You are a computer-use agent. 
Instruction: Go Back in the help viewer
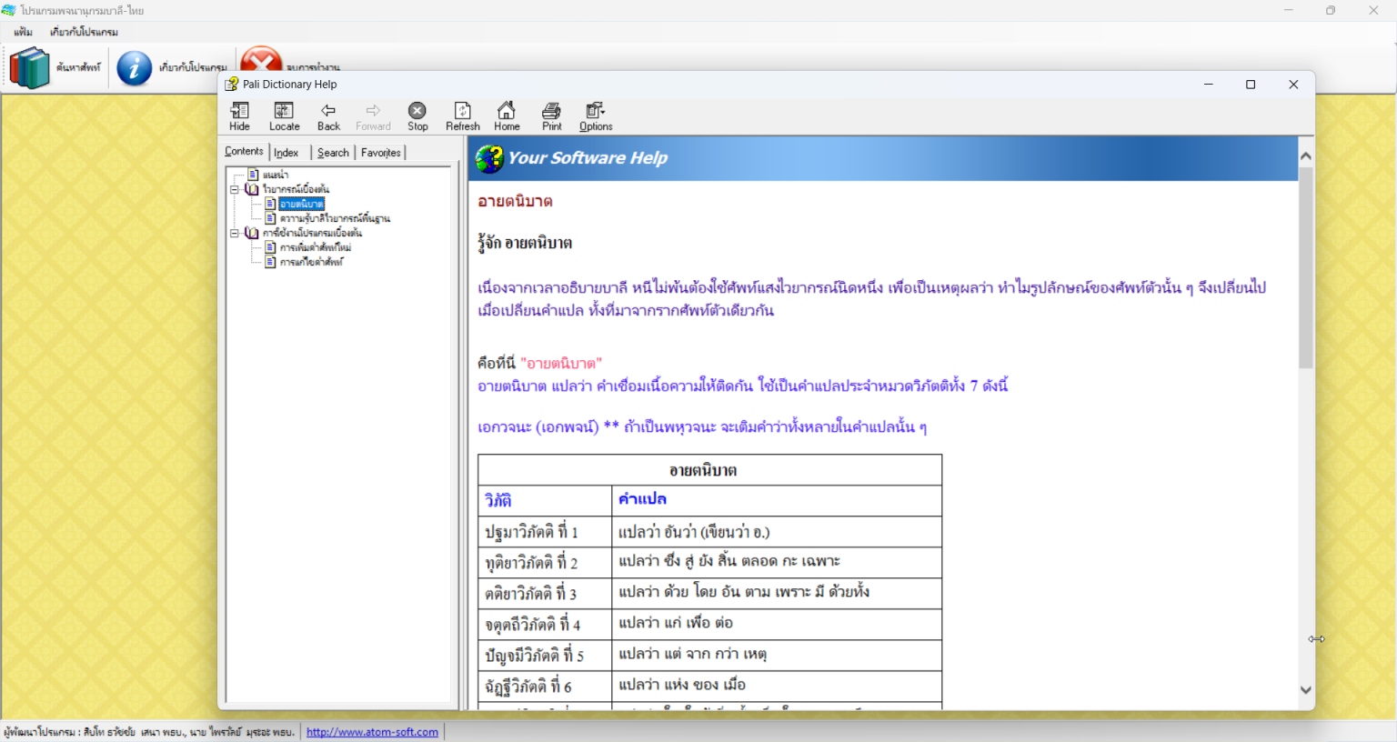[327, 115]
